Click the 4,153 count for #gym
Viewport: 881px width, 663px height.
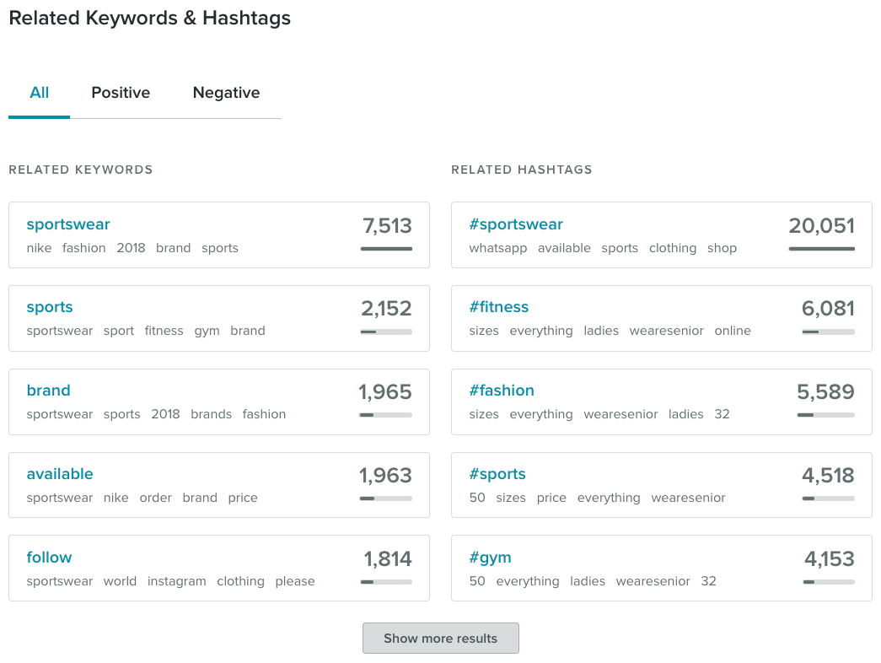(x=830, y=559)
